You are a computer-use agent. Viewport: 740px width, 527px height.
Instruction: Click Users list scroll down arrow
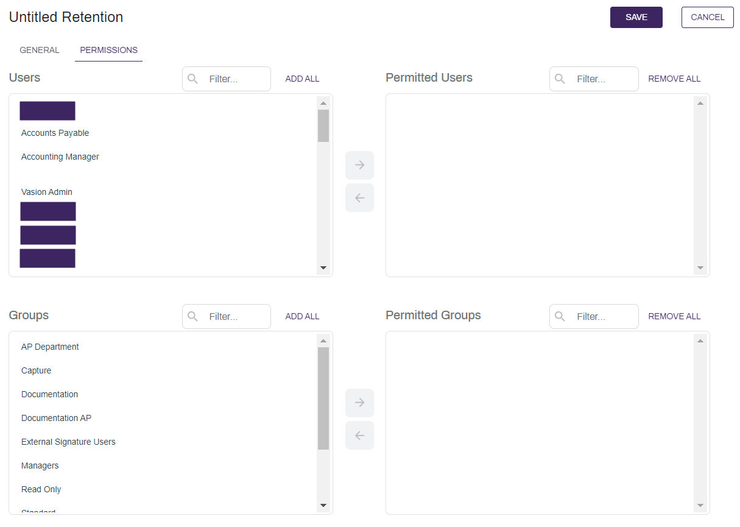pos(323,267)
